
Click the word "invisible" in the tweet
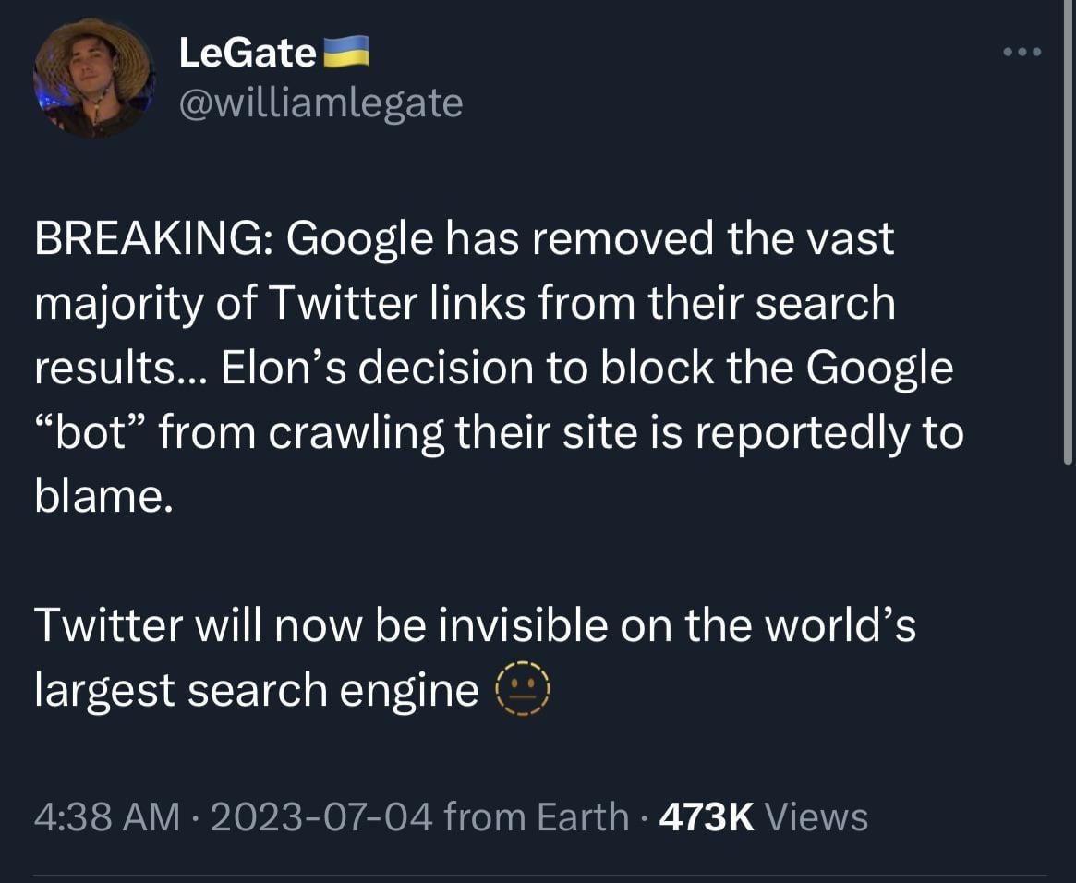522,625
